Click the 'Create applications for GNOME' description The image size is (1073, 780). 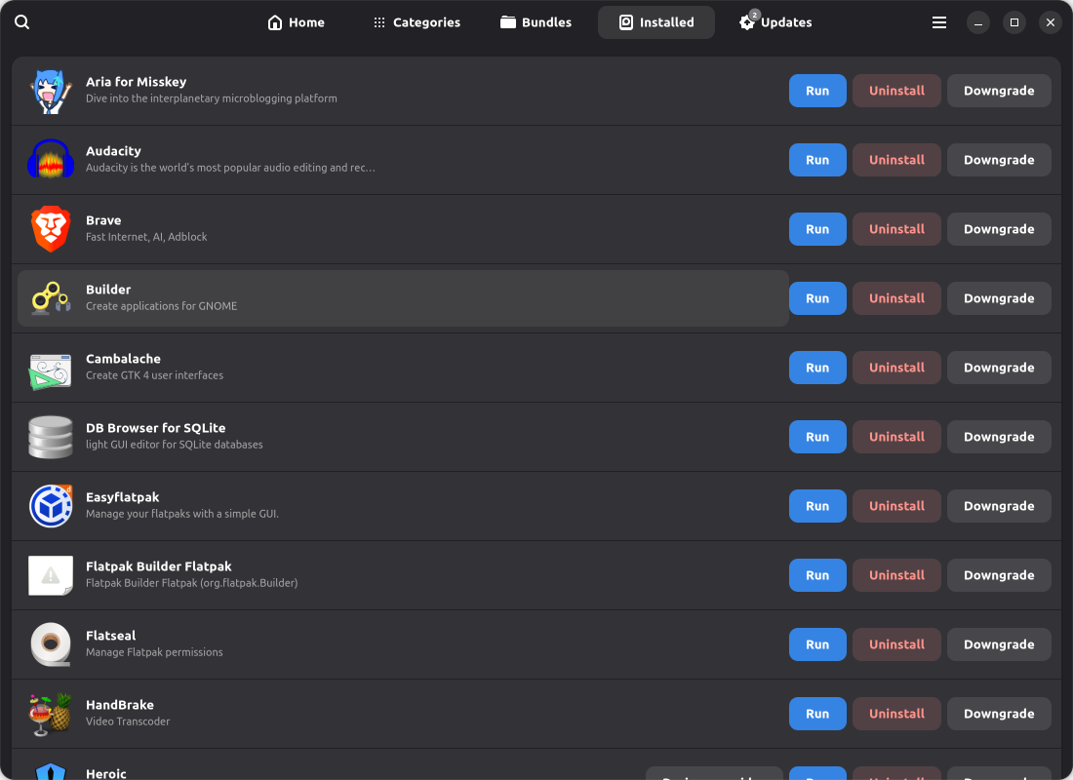(162, 306)
